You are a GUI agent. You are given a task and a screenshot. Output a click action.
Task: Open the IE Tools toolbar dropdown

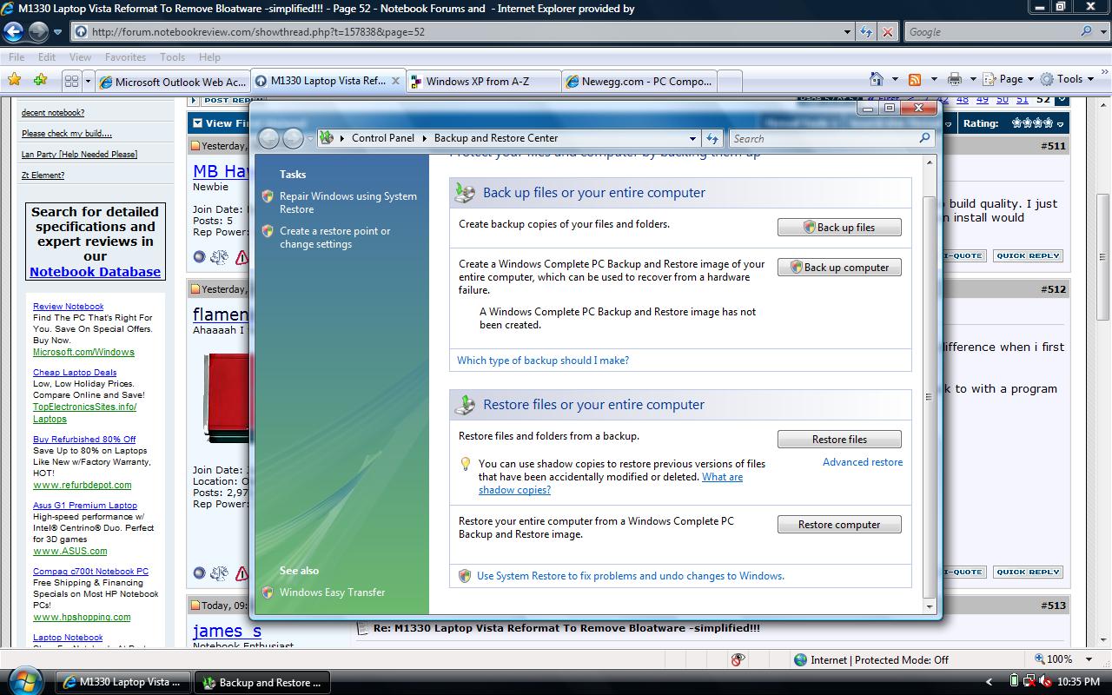(x=1068, y=79)
